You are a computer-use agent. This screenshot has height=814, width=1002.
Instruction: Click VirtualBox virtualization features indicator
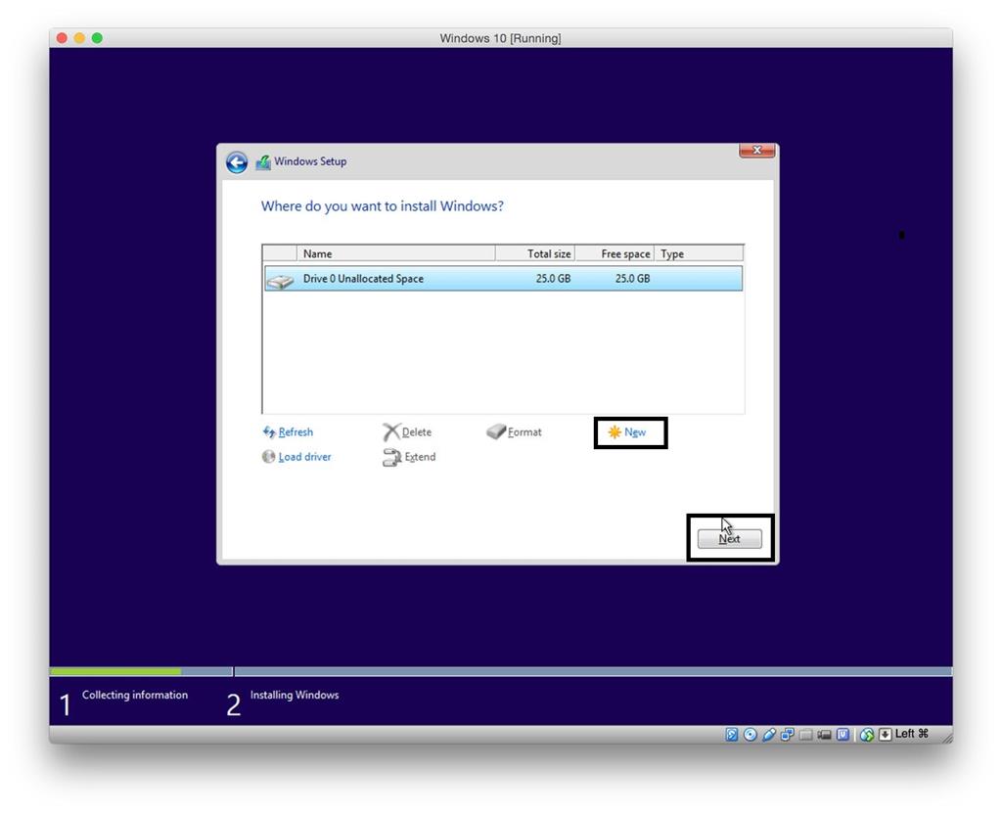843,735
